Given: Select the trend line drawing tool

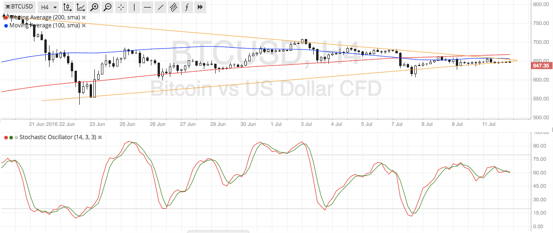Looking at the screenshot, I should click(x=160, y=7).
